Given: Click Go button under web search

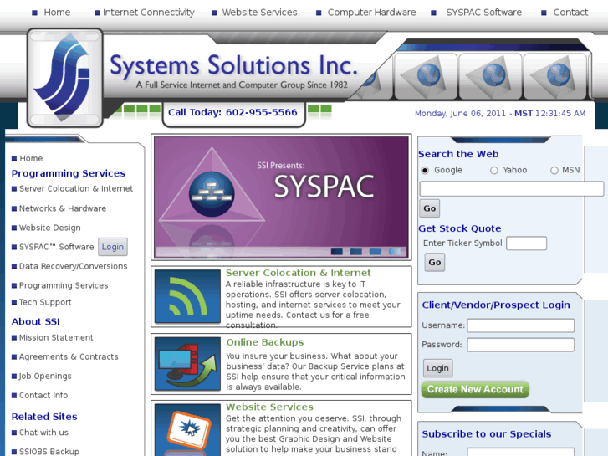Looking at the screenshot, I should 430,208.
